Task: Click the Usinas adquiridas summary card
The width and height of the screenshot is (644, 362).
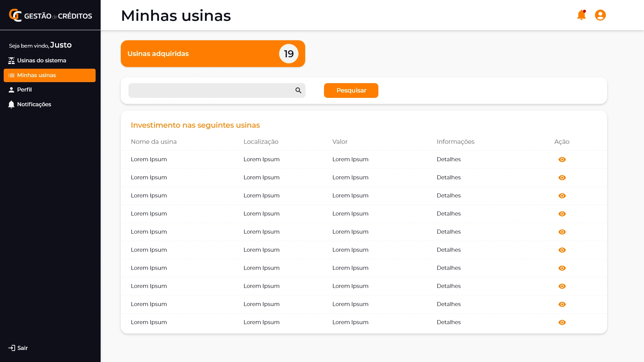Action: click(213, 54)
